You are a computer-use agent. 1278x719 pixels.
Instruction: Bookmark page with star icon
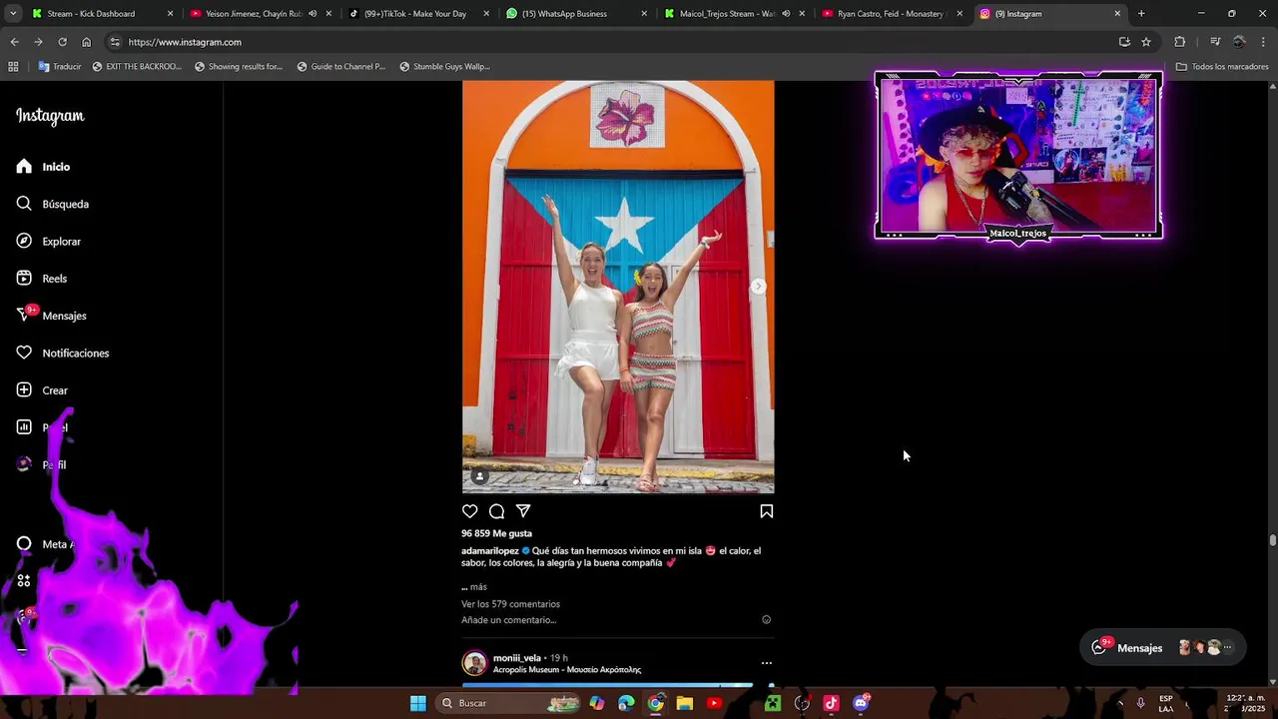[x=1146, y=42]
